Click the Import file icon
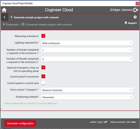The image size is (140, 129). (x=126, y=23)
